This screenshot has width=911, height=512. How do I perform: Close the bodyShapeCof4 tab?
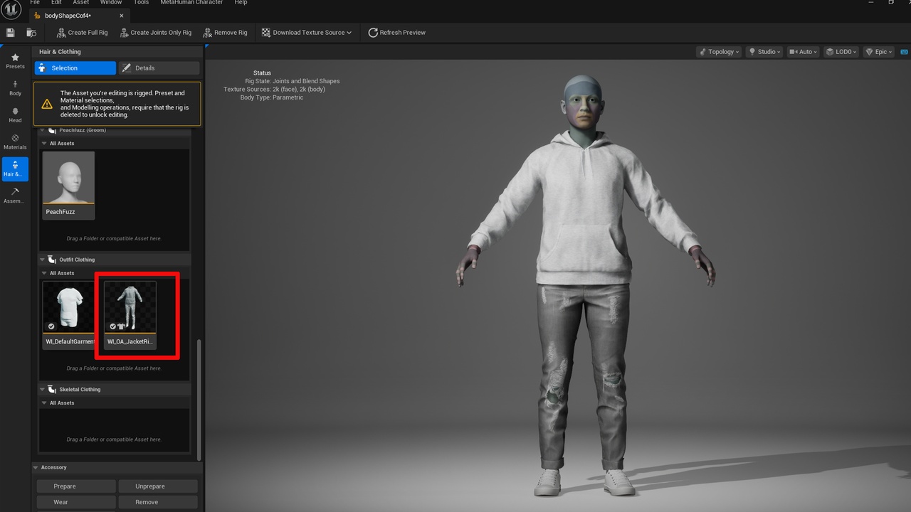point(122,16)
